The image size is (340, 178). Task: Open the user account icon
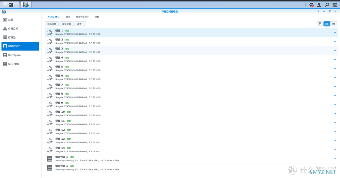point(319,5)
